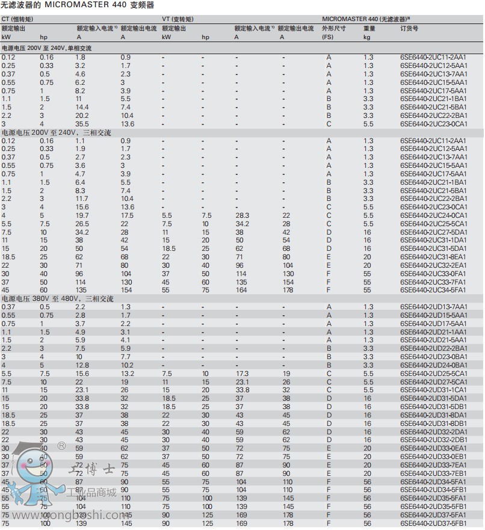Click the input current value "11.7"

pyautogui.click(x=82, y=199)
